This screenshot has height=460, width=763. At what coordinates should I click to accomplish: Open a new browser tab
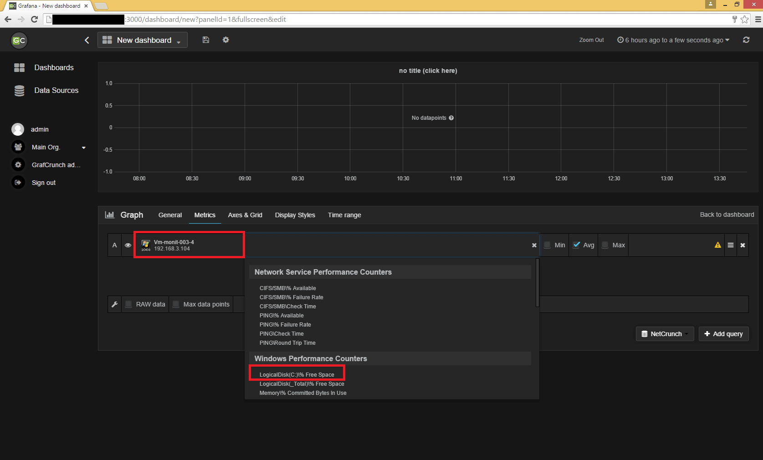tap(101, 6)
